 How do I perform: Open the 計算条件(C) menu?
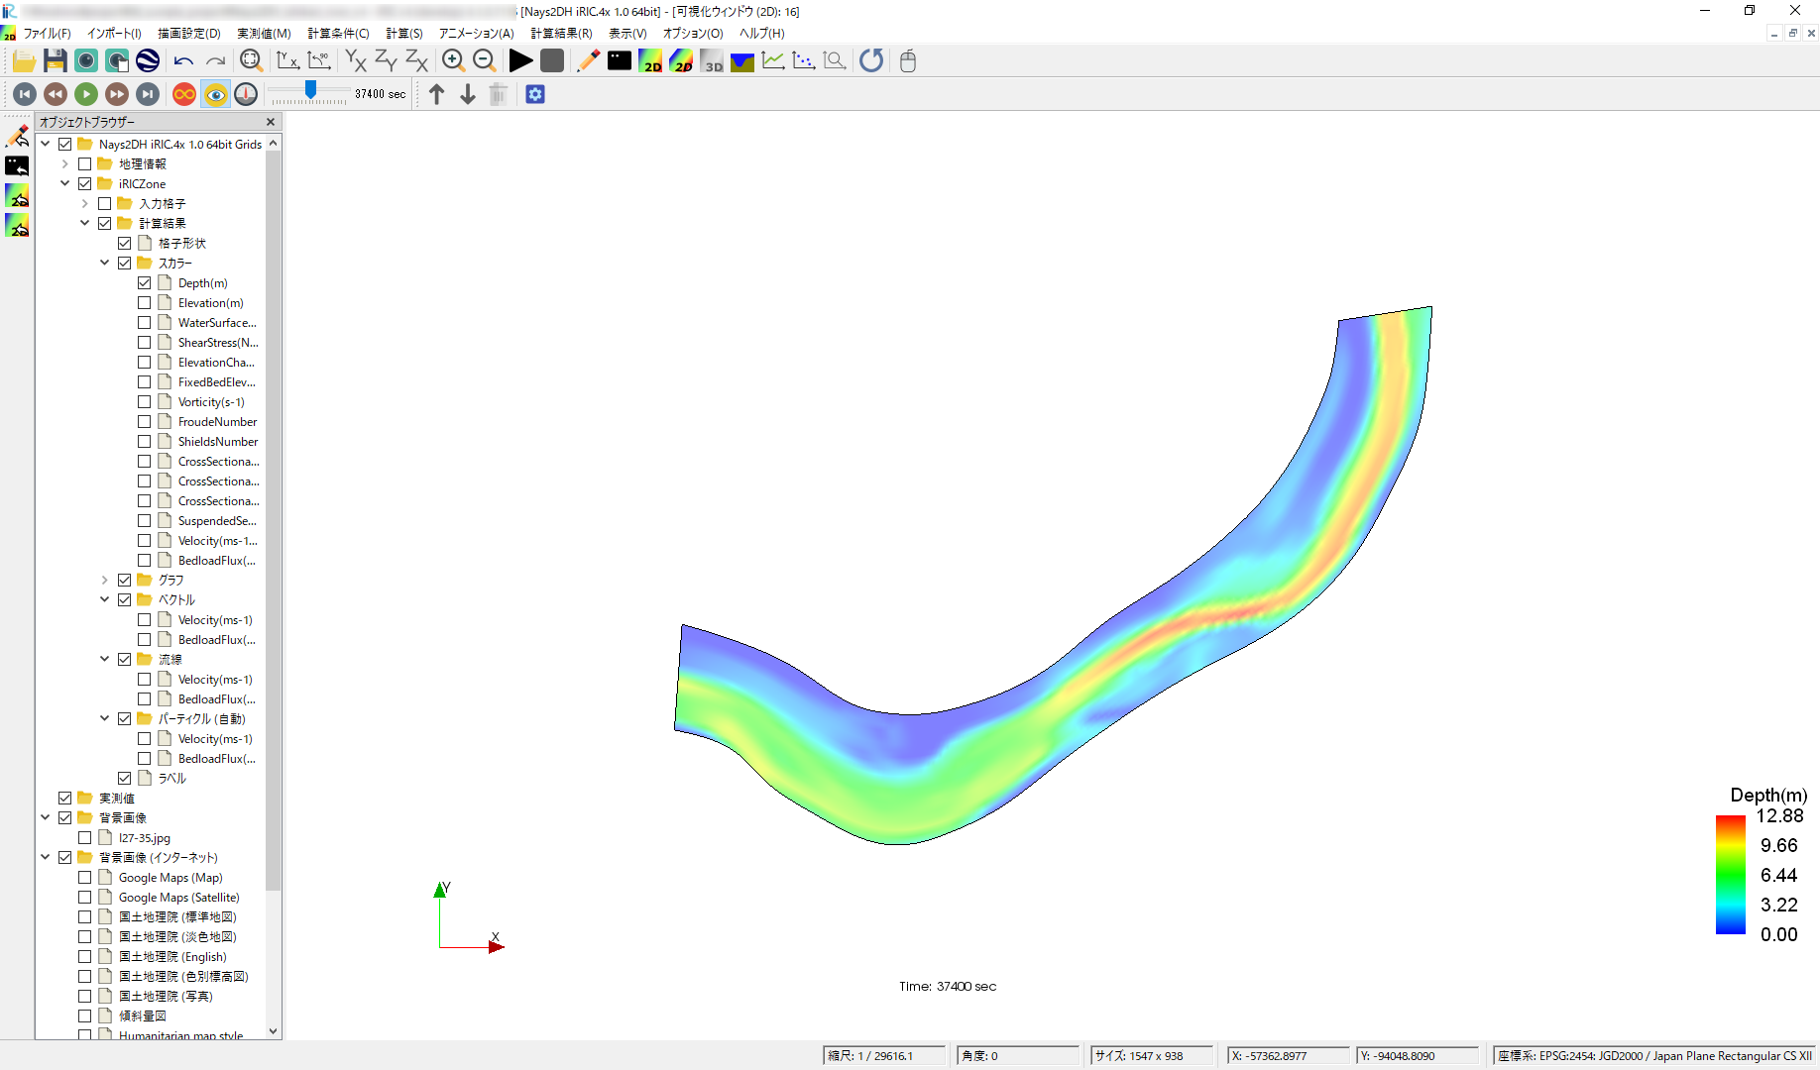338,34
